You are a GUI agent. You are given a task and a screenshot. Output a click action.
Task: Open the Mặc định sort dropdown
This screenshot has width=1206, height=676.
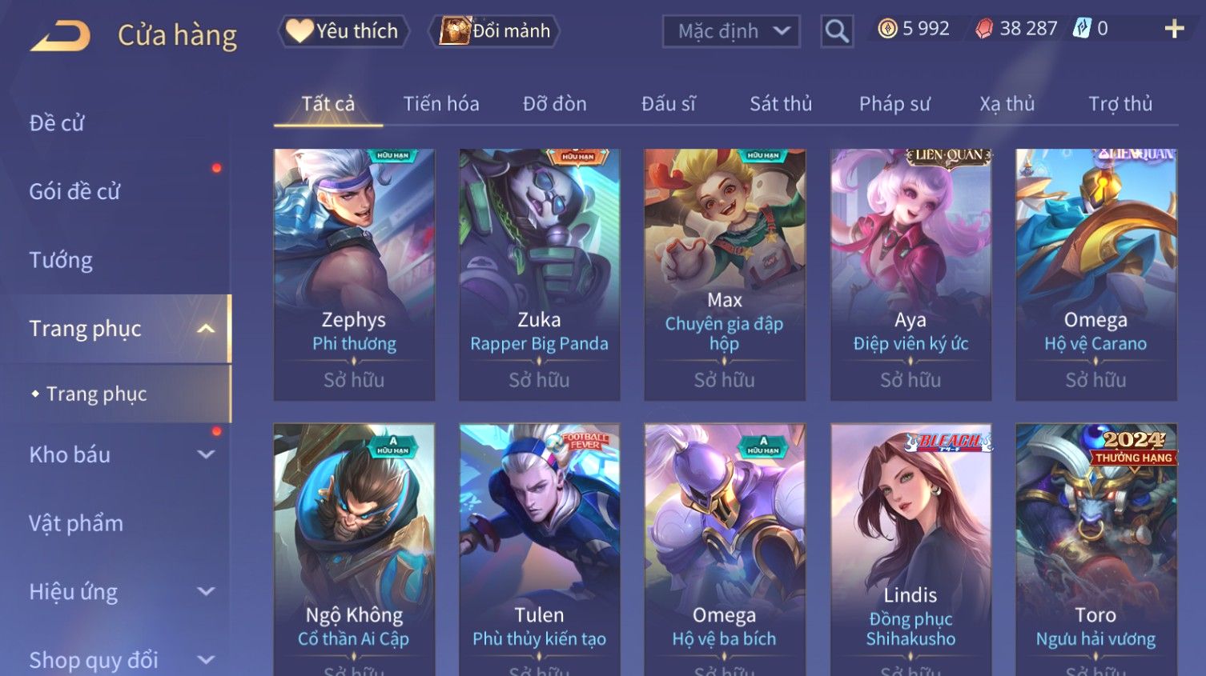pos(731,31)
